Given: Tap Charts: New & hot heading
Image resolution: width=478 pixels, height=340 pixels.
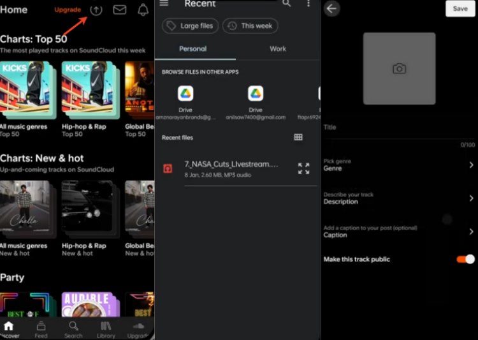Looking at the screenshot, I should [42, 158].
